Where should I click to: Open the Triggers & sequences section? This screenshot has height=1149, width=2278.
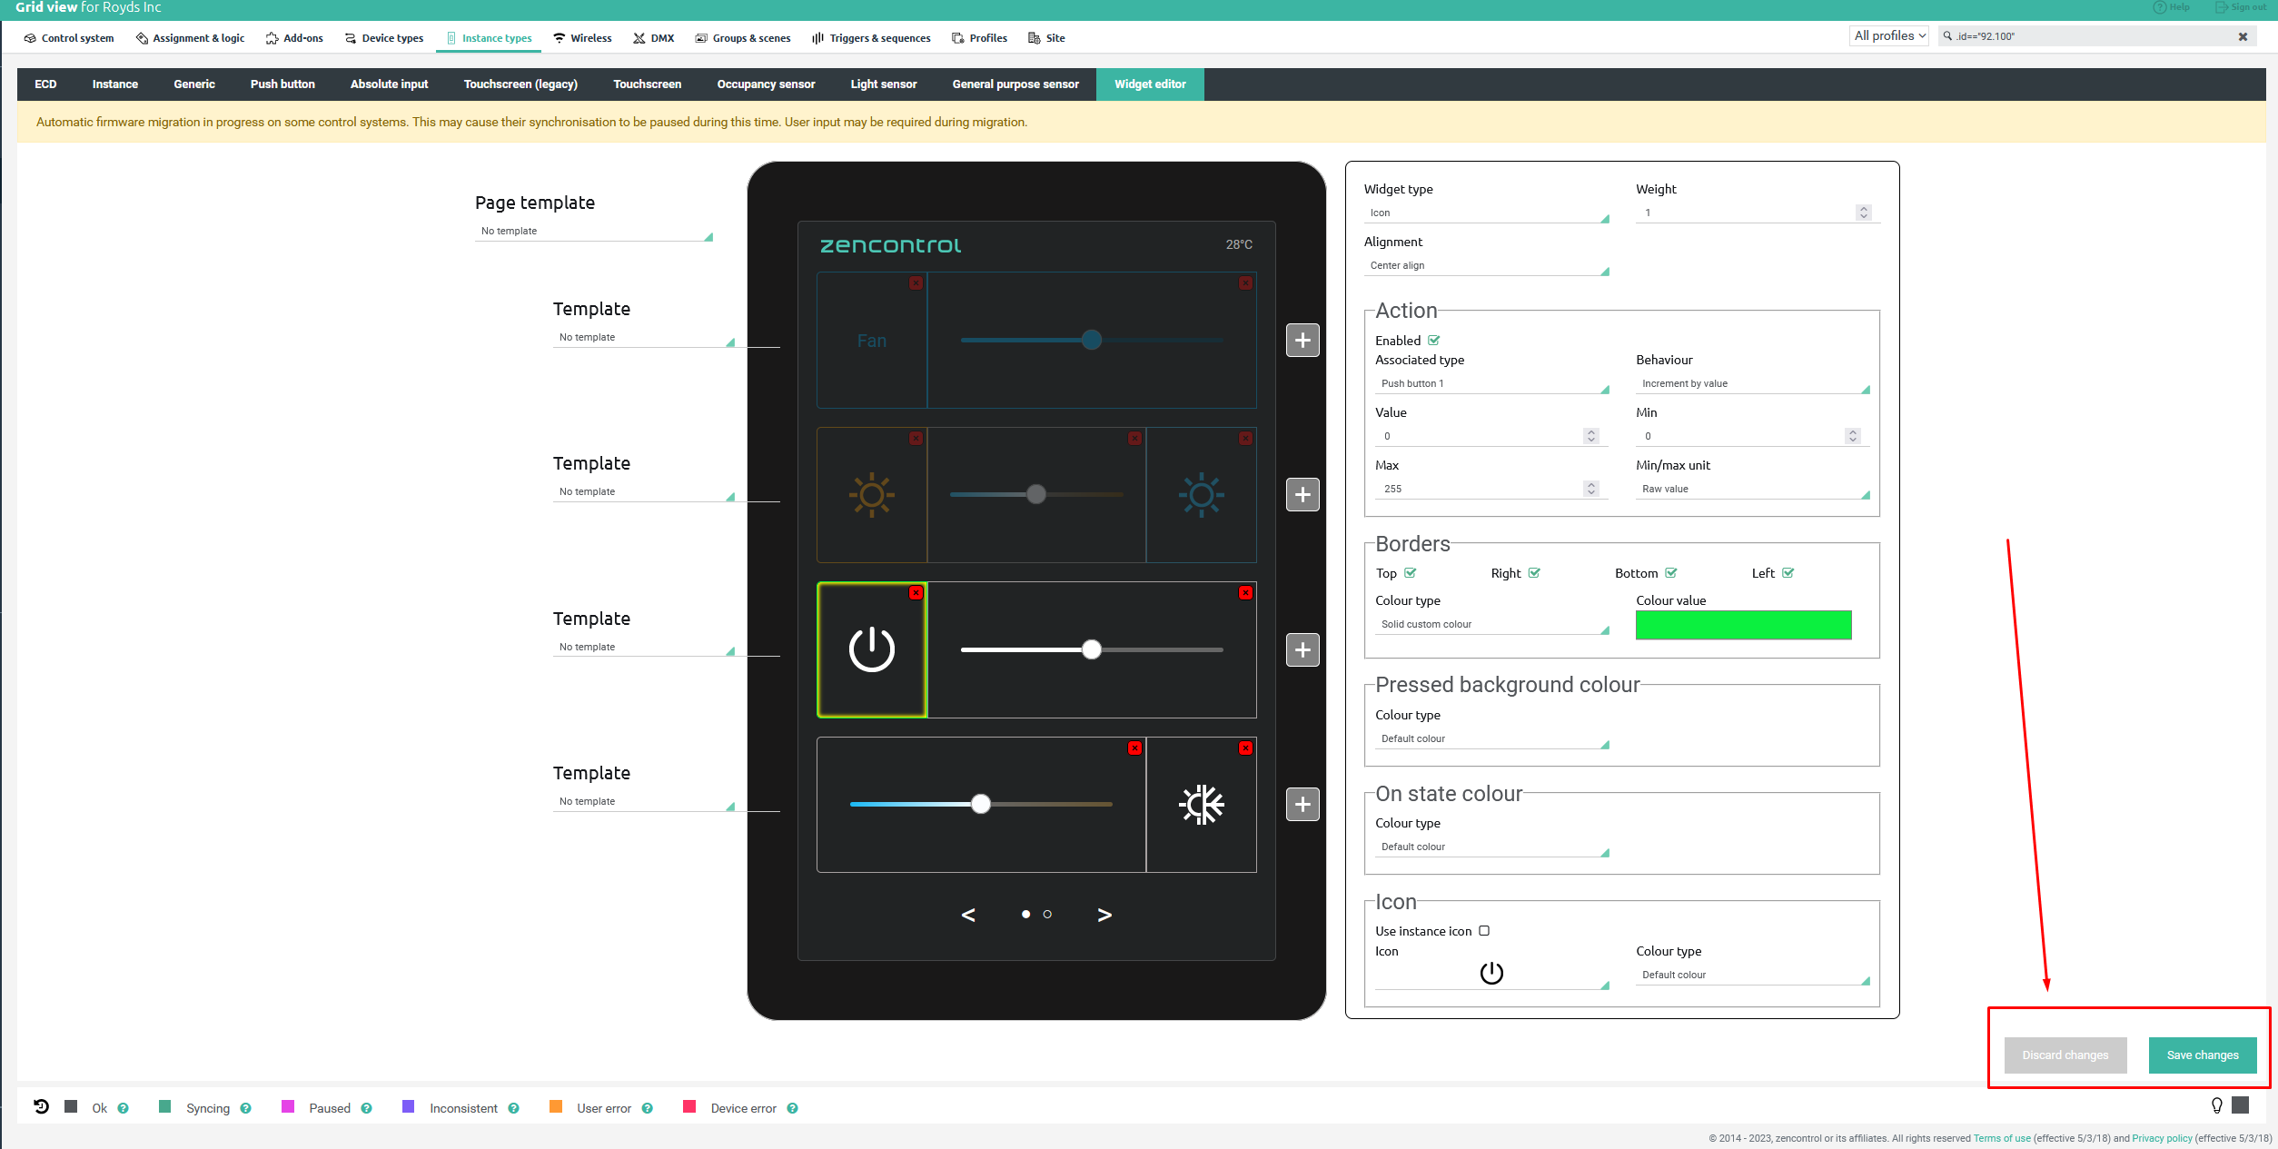(x=879, y=37)
